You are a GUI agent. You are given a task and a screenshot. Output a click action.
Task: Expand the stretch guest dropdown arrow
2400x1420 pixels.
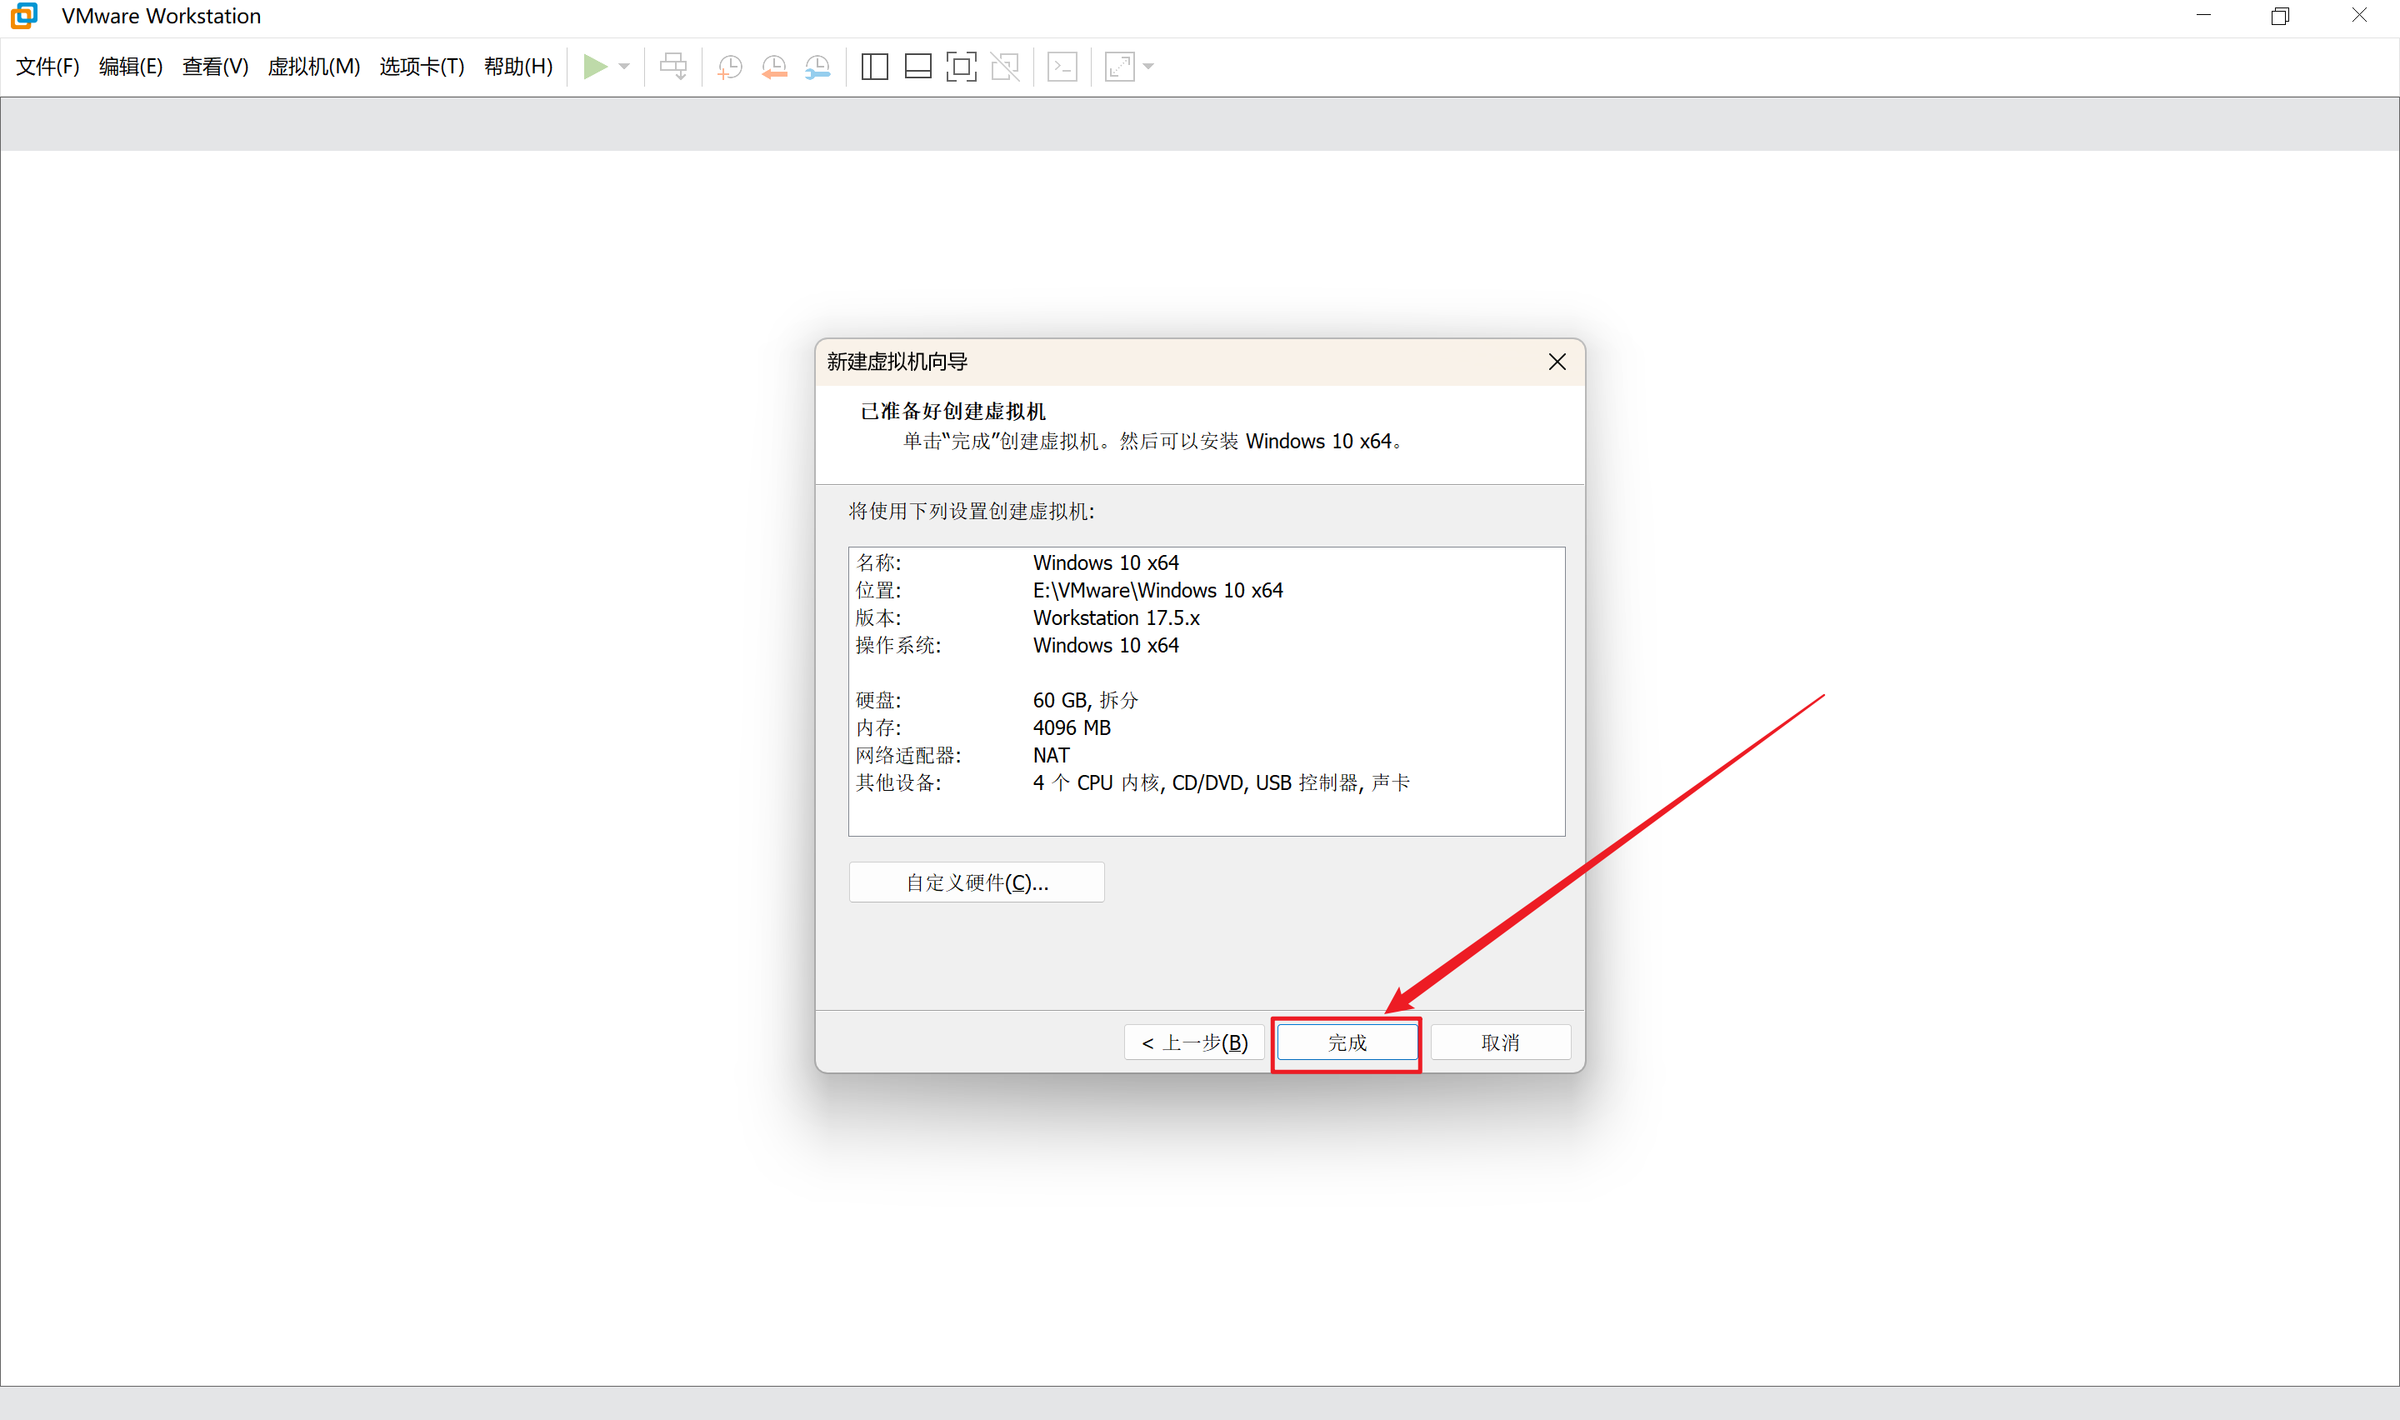(1149, 66)
